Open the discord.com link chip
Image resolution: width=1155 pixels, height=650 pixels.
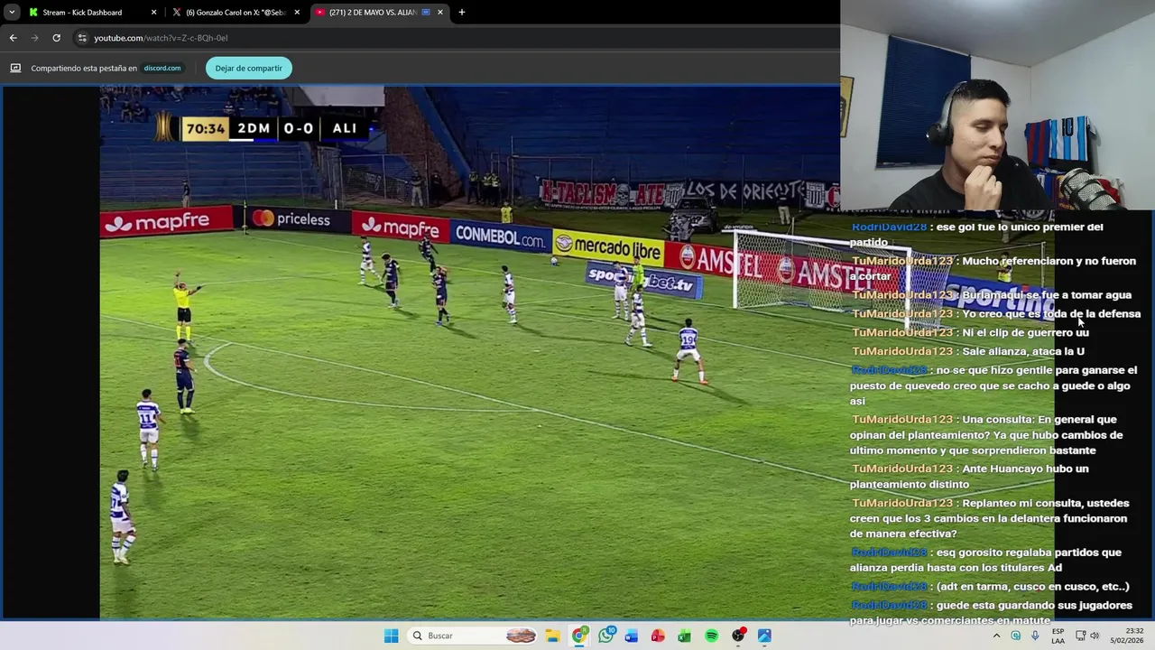pos(162,68)
